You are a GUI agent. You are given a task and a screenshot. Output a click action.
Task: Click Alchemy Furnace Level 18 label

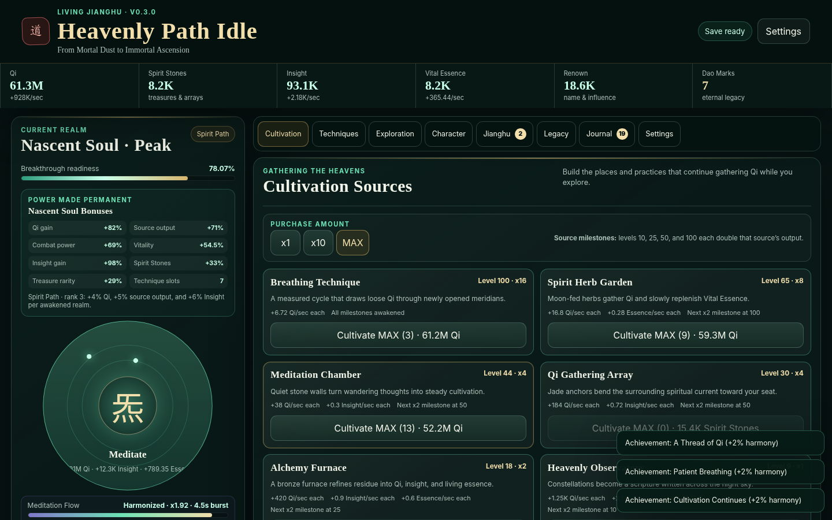pyautogui.click(x=506, y=466)
